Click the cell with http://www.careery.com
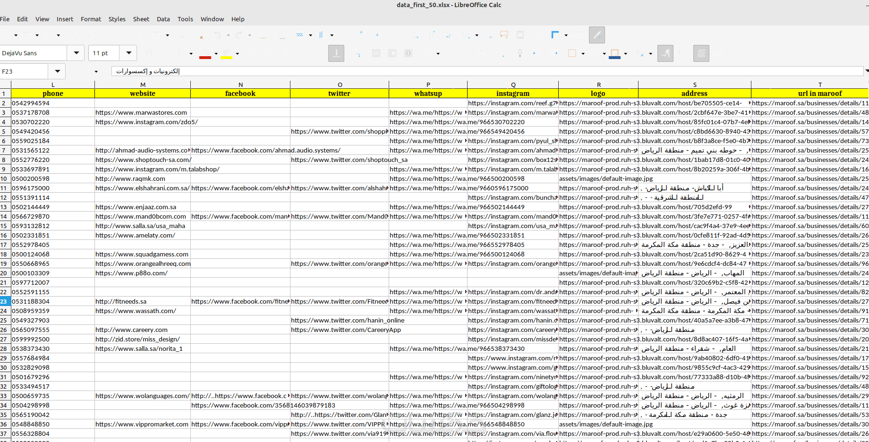The height and width of the screenshot is (442, 869). point(143,330)
